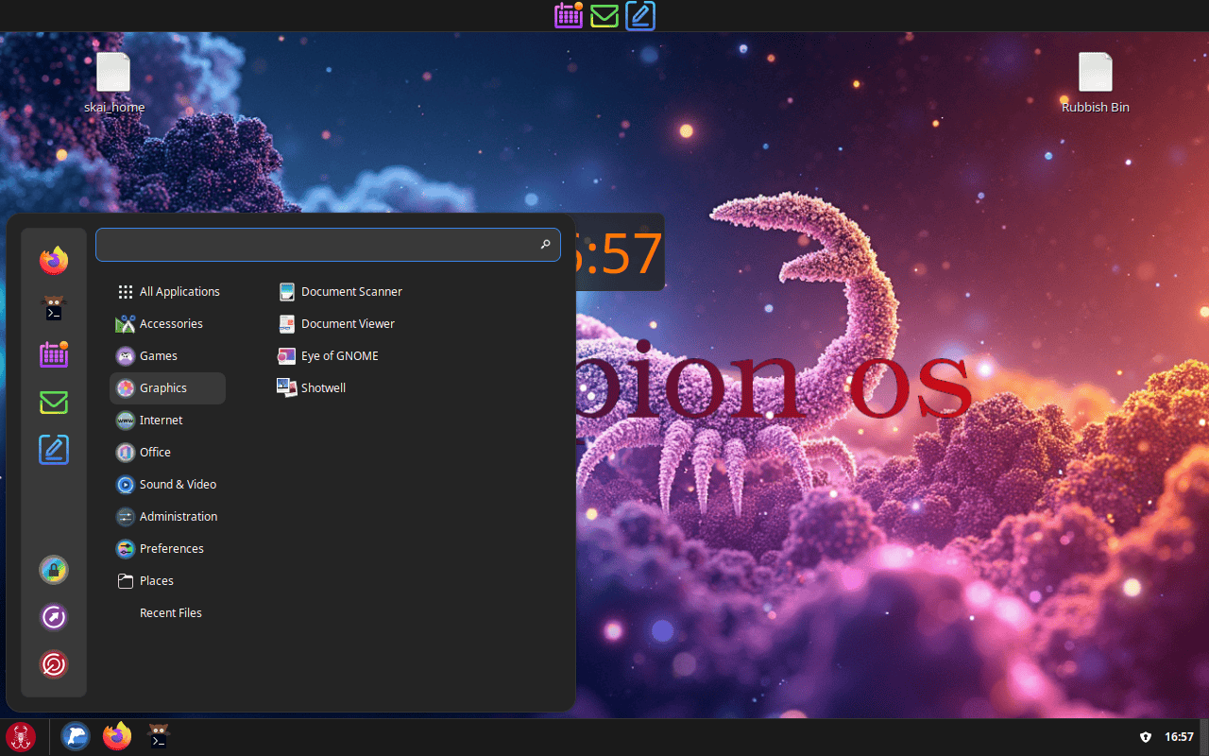Click the purple logout icon in the menu sidebar

click(54, 617)
